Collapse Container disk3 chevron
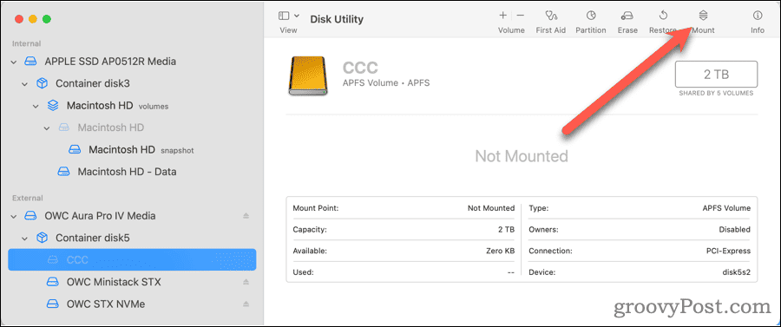 (25, 84)
